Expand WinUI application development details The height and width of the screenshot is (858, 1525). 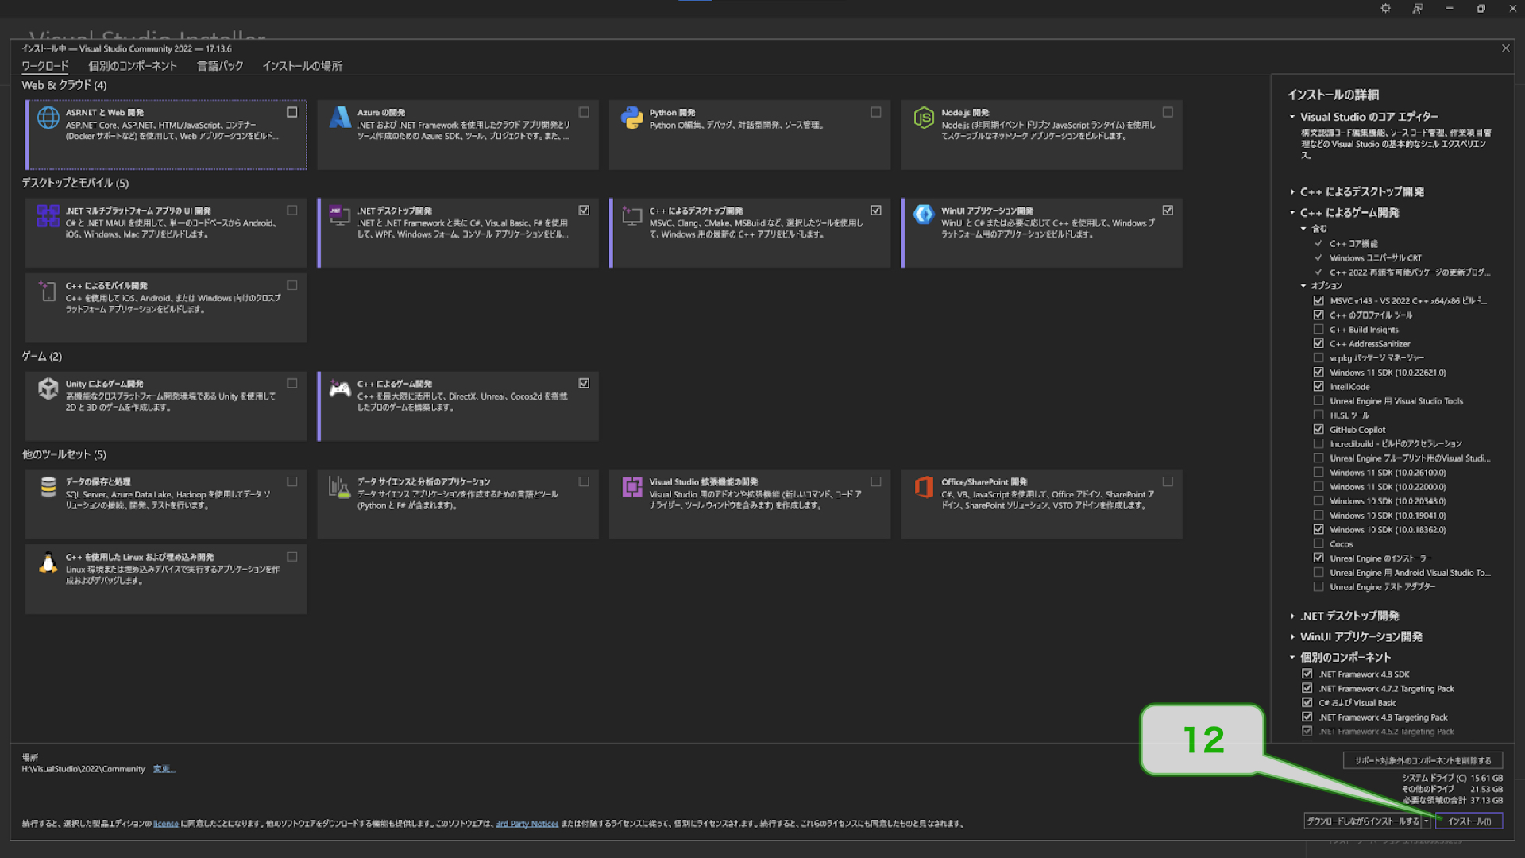pyautogui.click(x=1292, y=636)
